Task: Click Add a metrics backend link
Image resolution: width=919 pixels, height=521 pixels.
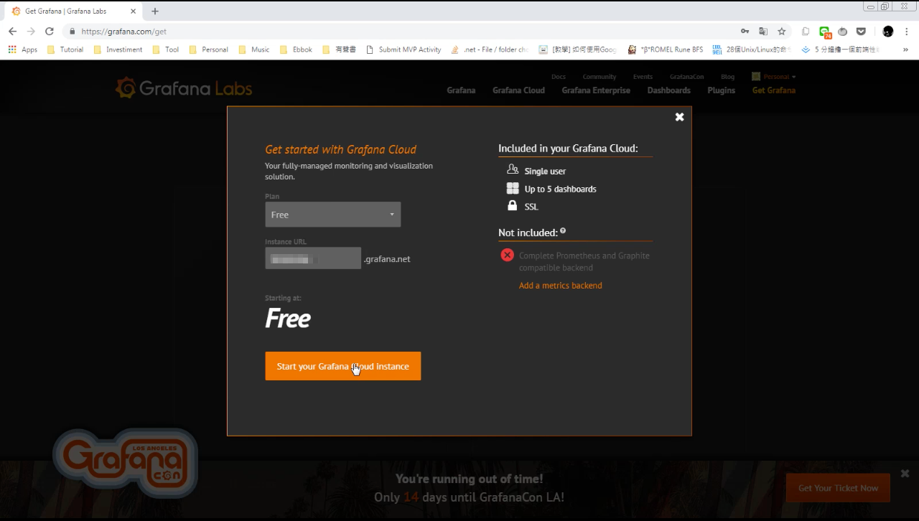Action: point(560,285)
